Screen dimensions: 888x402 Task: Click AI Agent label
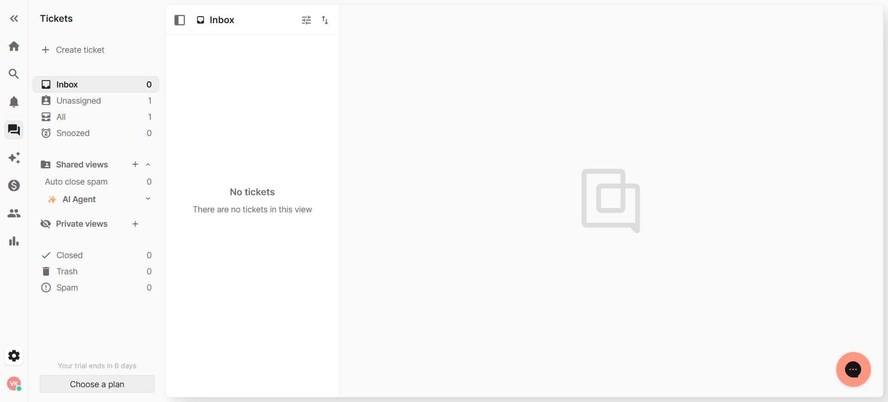[79, 199]
